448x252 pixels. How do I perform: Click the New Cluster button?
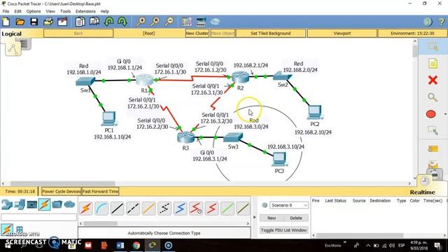point(197,34)
